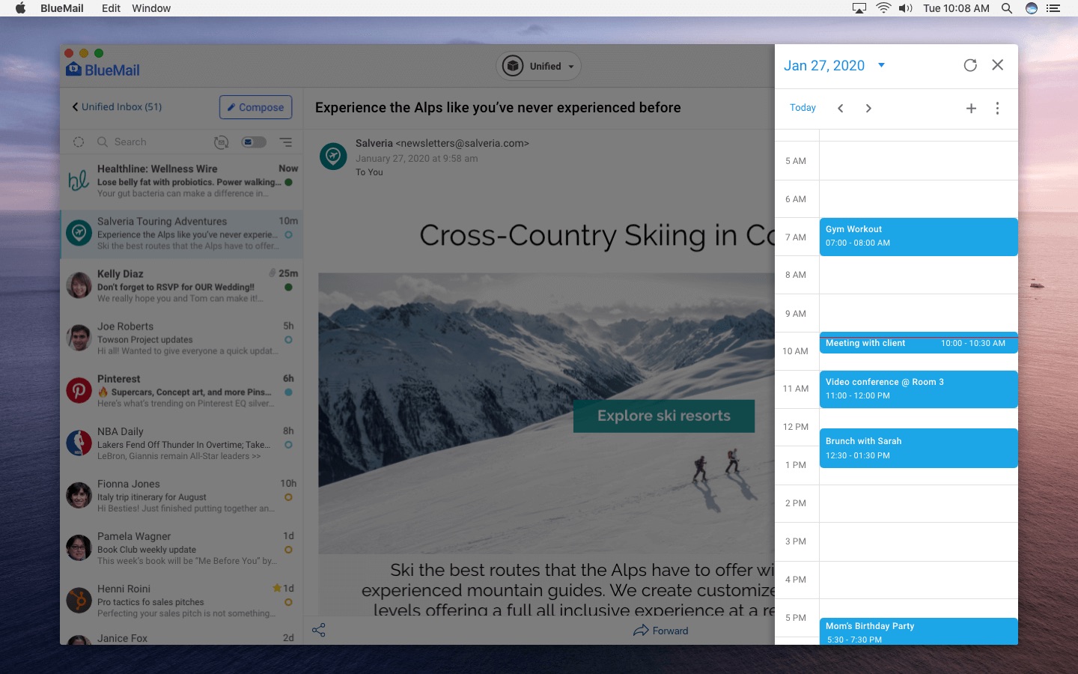Toggle the read circle on Joe Roberts email
Image resolution: width=1078 pixels, height=674 pixels.
(288, 339)
